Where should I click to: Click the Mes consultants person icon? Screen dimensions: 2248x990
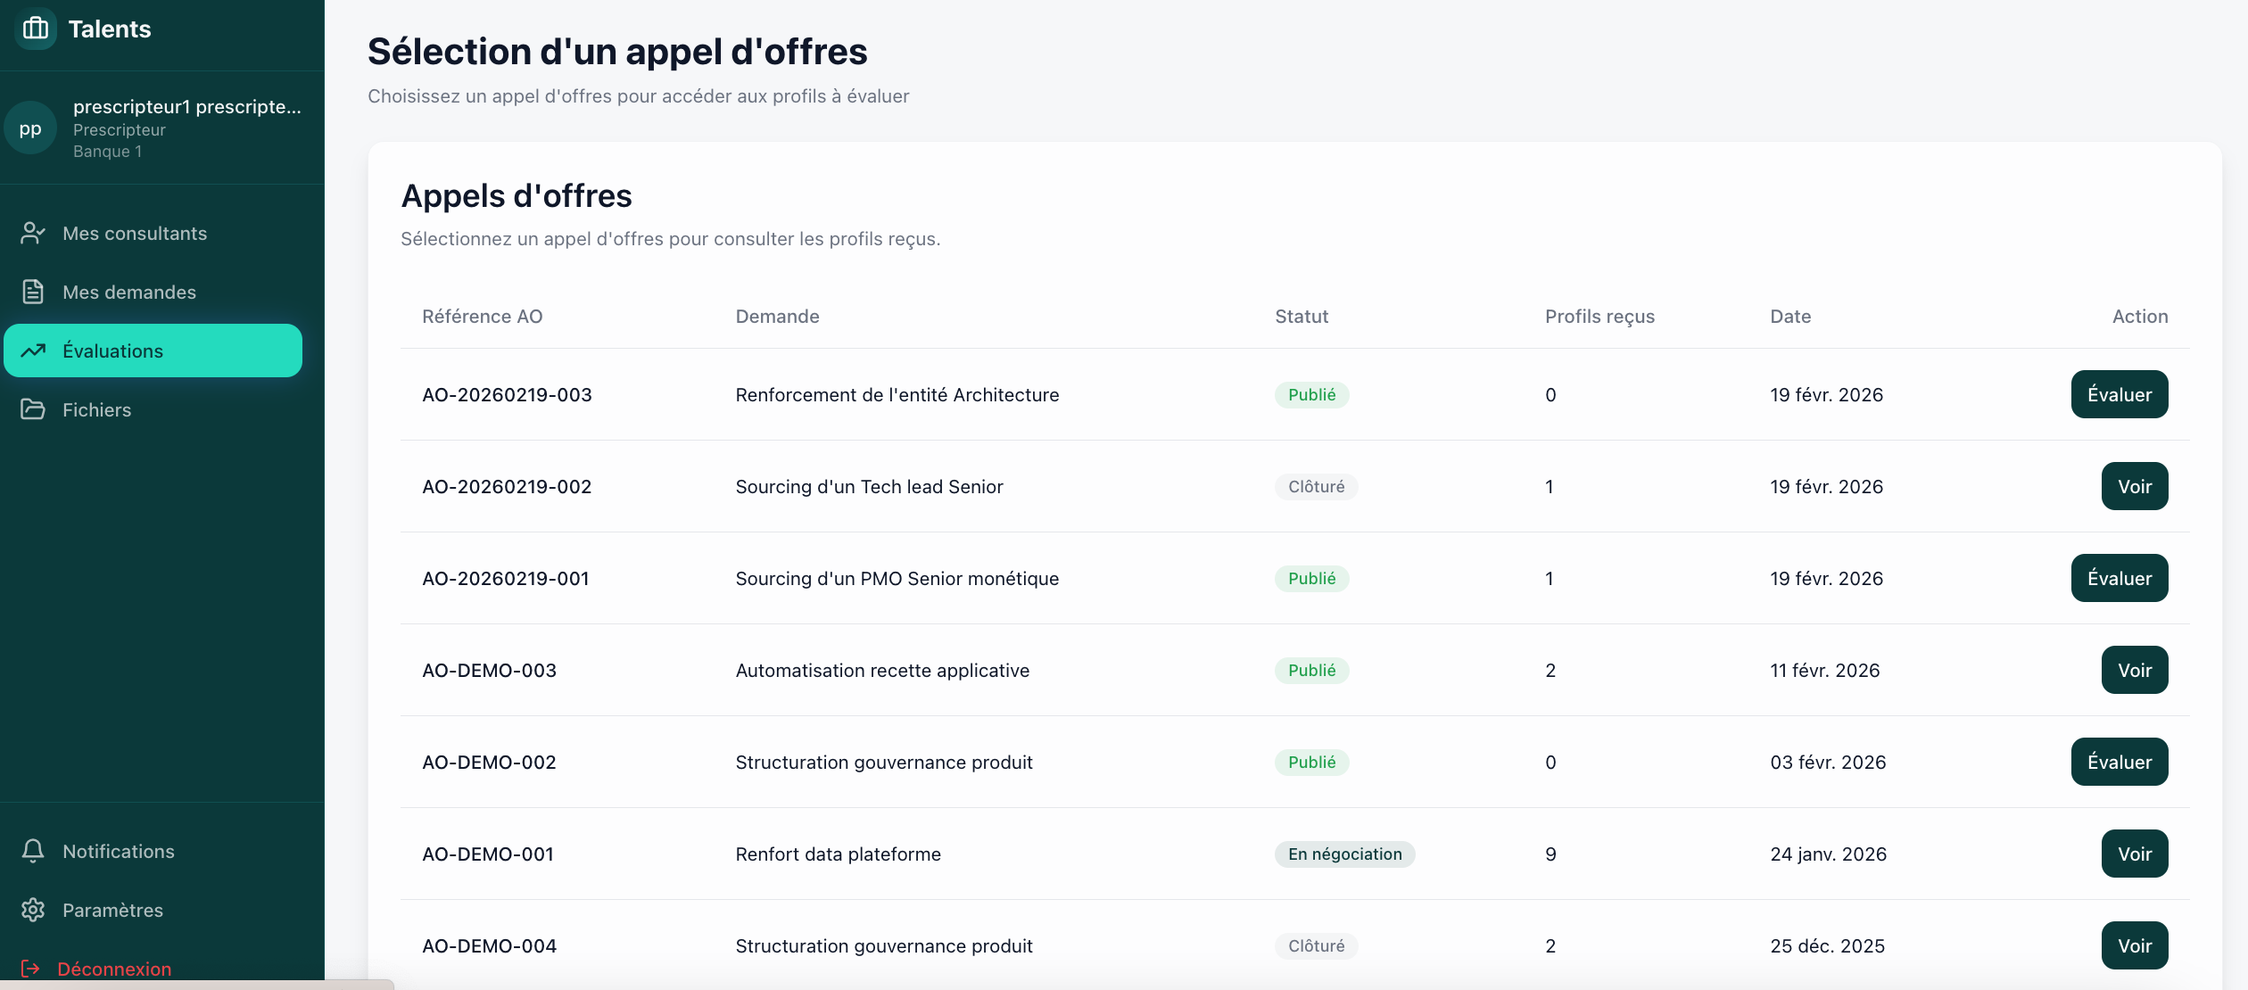33,234
